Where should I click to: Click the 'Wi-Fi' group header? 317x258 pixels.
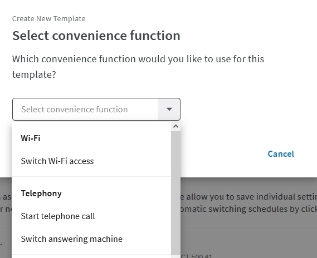(x=31, y=138)
